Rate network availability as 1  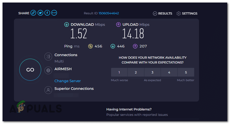point(119,72)
